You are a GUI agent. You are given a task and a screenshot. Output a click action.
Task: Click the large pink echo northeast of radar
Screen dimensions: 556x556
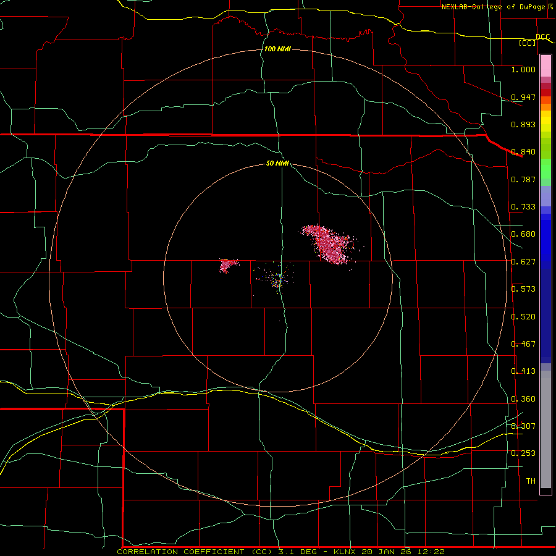(329, 244)
